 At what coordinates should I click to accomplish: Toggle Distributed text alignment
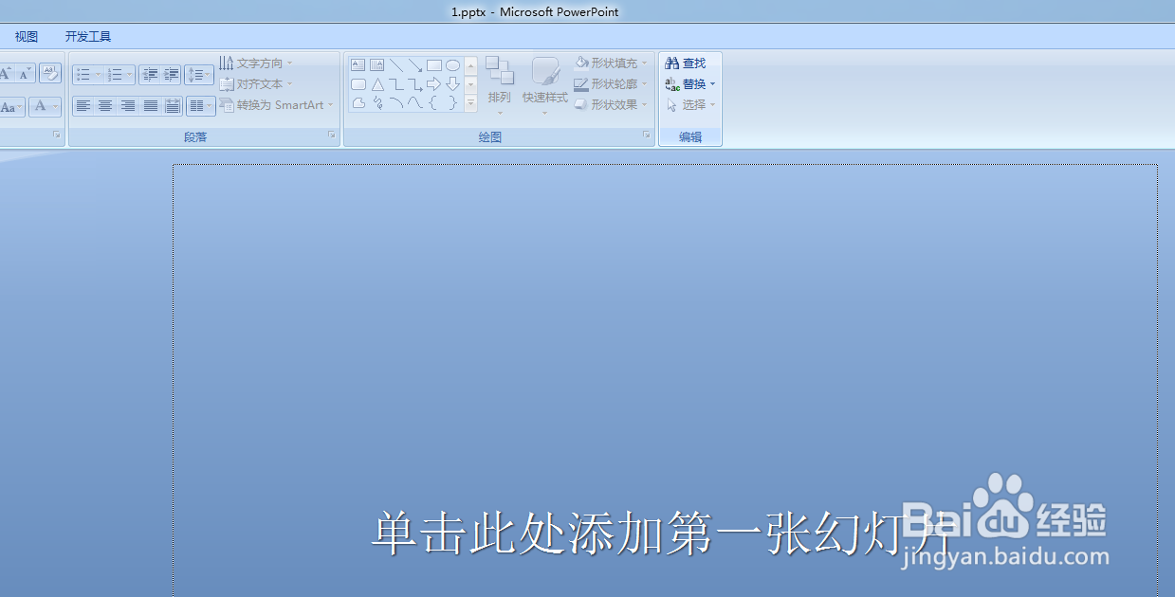pos(172,106)
